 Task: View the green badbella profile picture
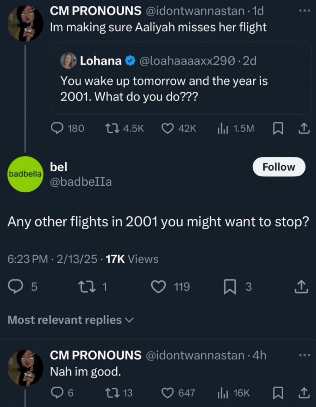(x=25, y=174)
